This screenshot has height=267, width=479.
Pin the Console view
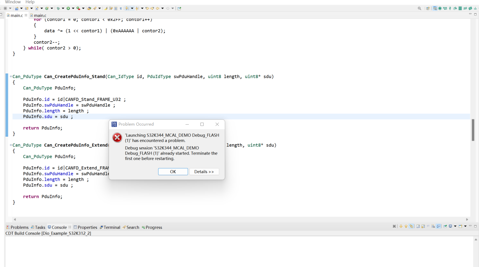click(445, 226)
